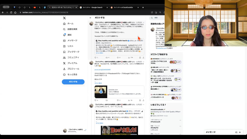Click さらに表示 under 変なんです
The image size is (247, 139).
click(98, 83)
